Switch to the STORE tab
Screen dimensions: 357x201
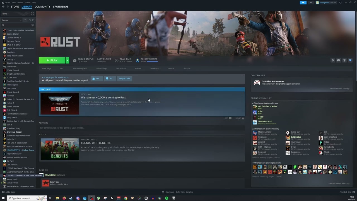point(15,7)
